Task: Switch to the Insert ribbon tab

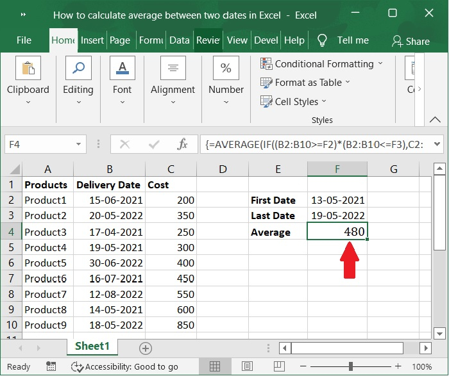Action: pos(92,40)
